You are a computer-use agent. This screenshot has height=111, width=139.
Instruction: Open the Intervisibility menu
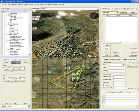tap(48, 4)
